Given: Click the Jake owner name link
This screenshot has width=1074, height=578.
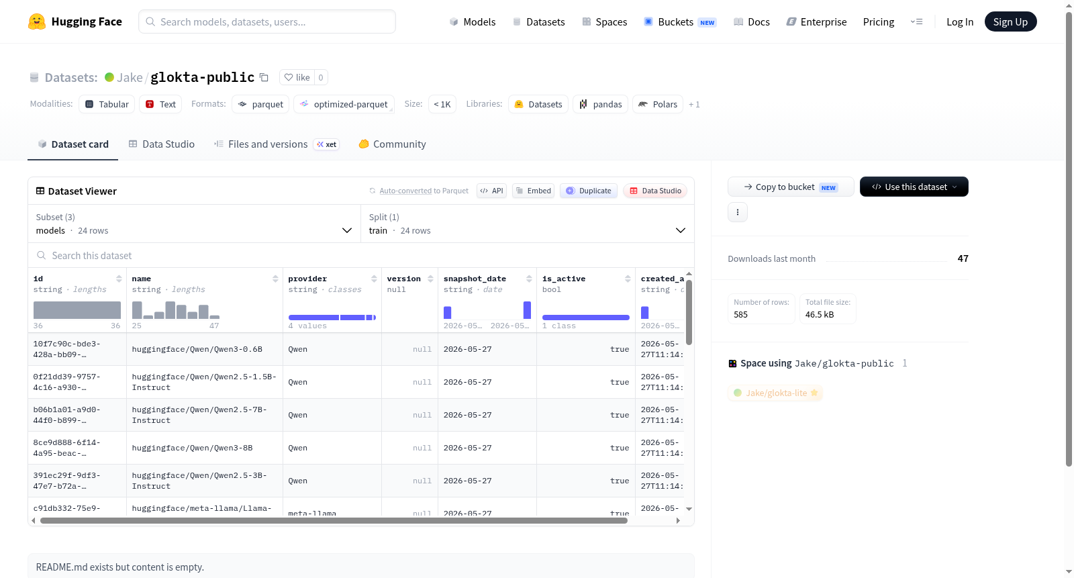Looking at the screenshot, I should (130, 77).
